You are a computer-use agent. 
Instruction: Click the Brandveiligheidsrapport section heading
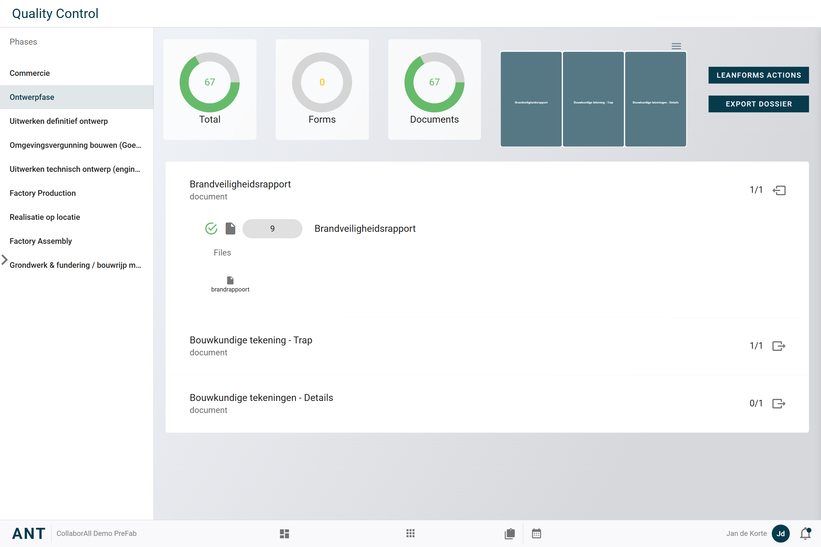tap(240, 184)
